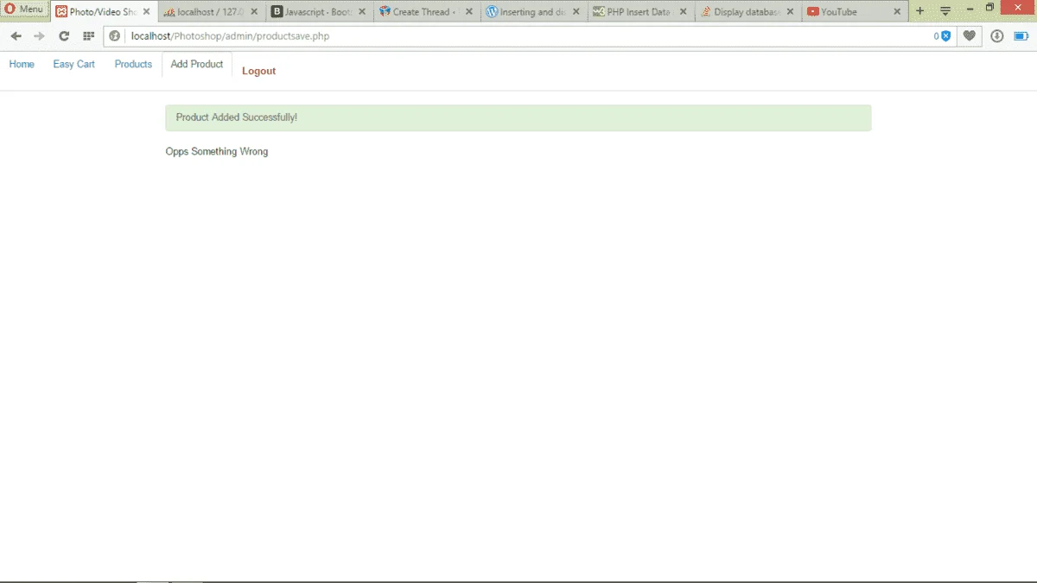Close the Inserting and displaying tab
1037x583 pixels.
pyautogui.click(x=576, y=12)
